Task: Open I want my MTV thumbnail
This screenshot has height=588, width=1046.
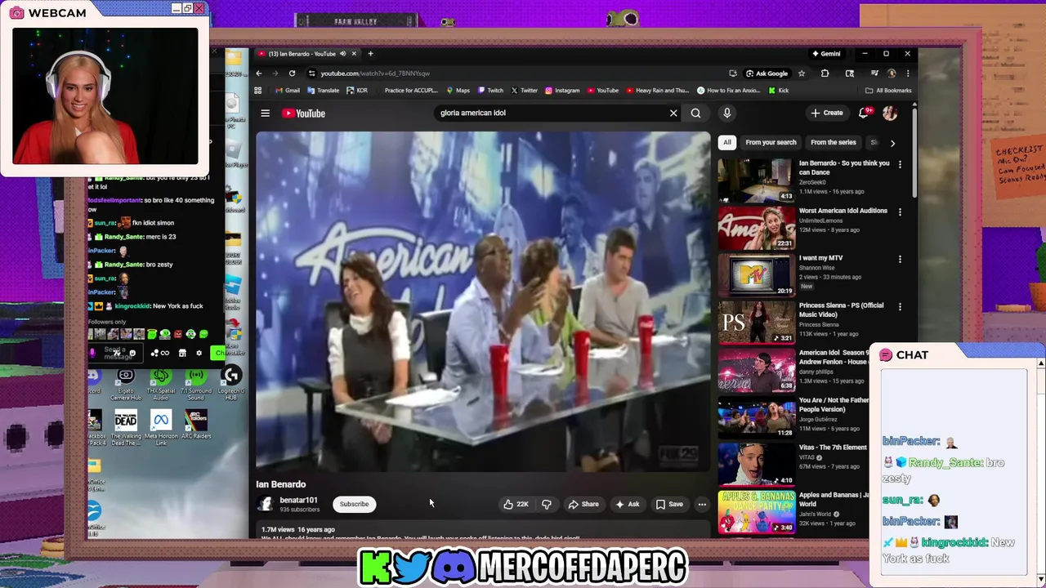Action: tap(757, 275)
